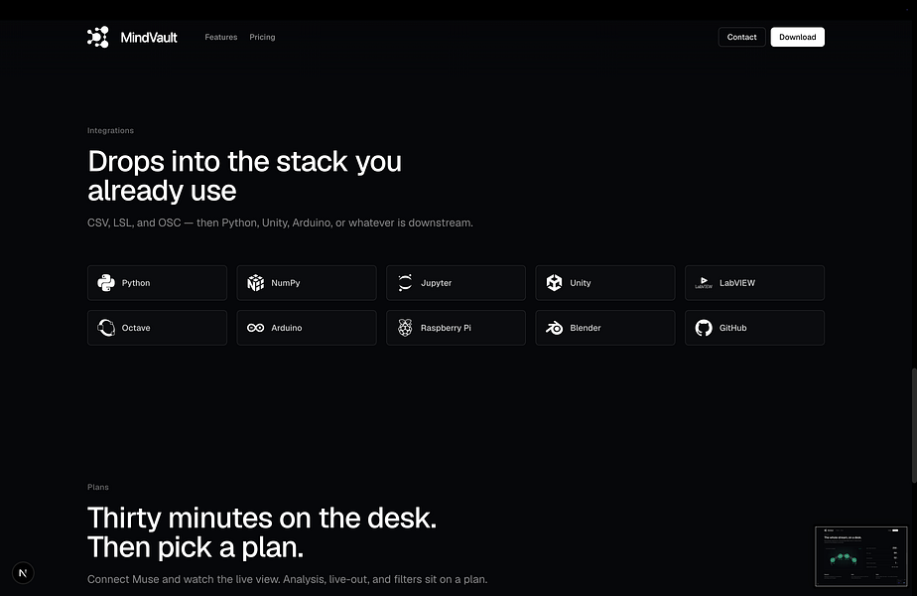
Task: Select the Raspberry Pi label text
Action: (x=446, y=328)
